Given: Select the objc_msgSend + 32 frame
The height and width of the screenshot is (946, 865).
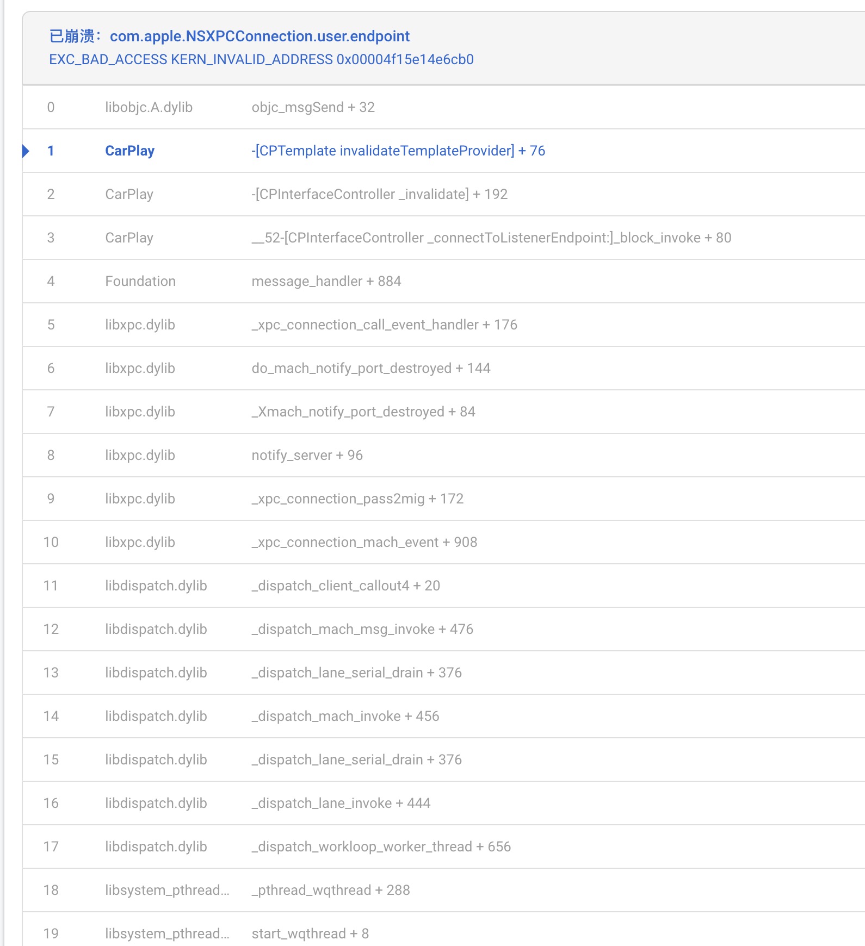Looking at the screenshot, I should click(x=313, y=107).
